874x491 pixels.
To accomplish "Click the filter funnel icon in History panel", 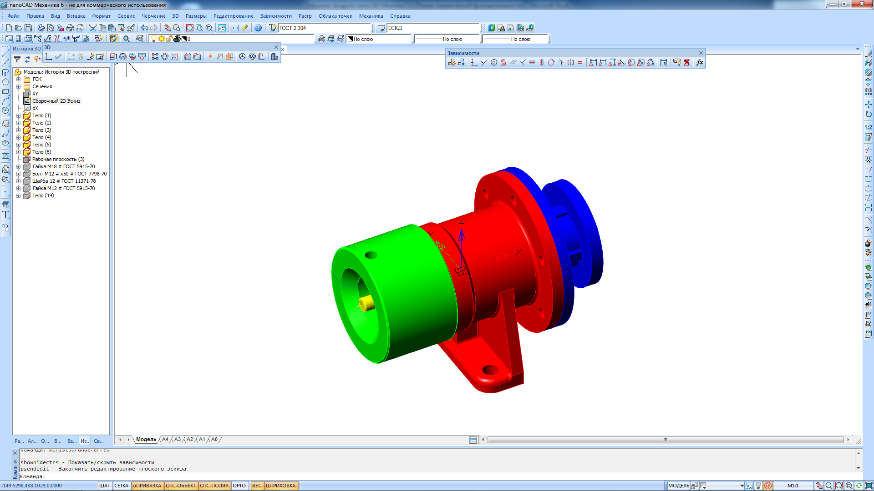I will [x=17, y=60].
